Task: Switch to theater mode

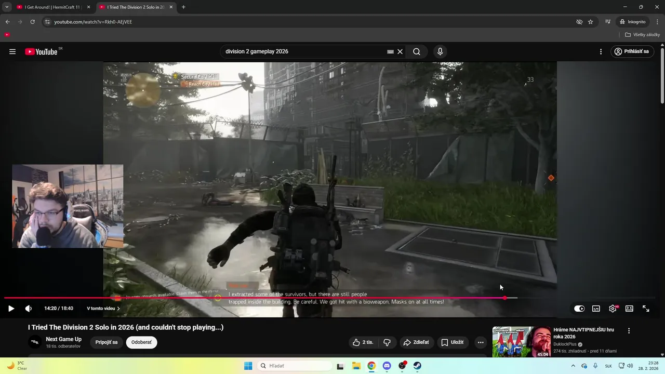Action: tap(629, 309)
